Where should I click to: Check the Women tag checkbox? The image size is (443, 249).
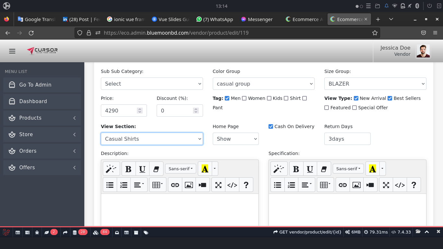click(x=244, y=98)
